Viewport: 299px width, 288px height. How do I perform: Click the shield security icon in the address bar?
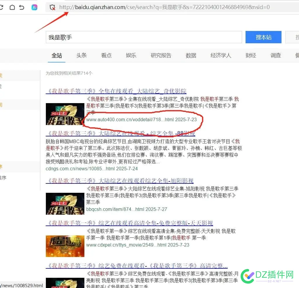click(53, 8)
